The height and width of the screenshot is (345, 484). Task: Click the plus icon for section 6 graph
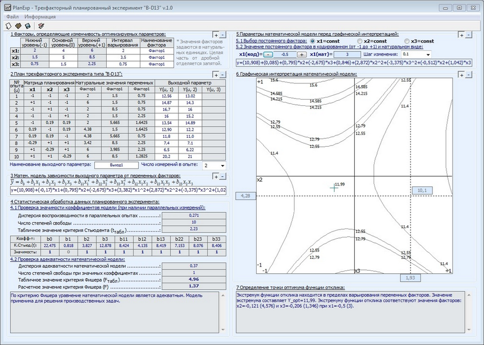[462, 74]
